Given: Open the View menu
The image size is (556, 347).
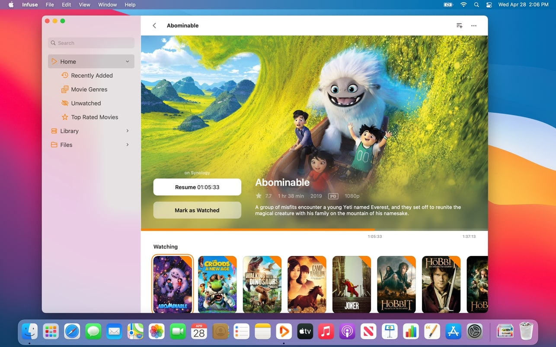Looking at the screenshot, I should click(x=84, y=5).
